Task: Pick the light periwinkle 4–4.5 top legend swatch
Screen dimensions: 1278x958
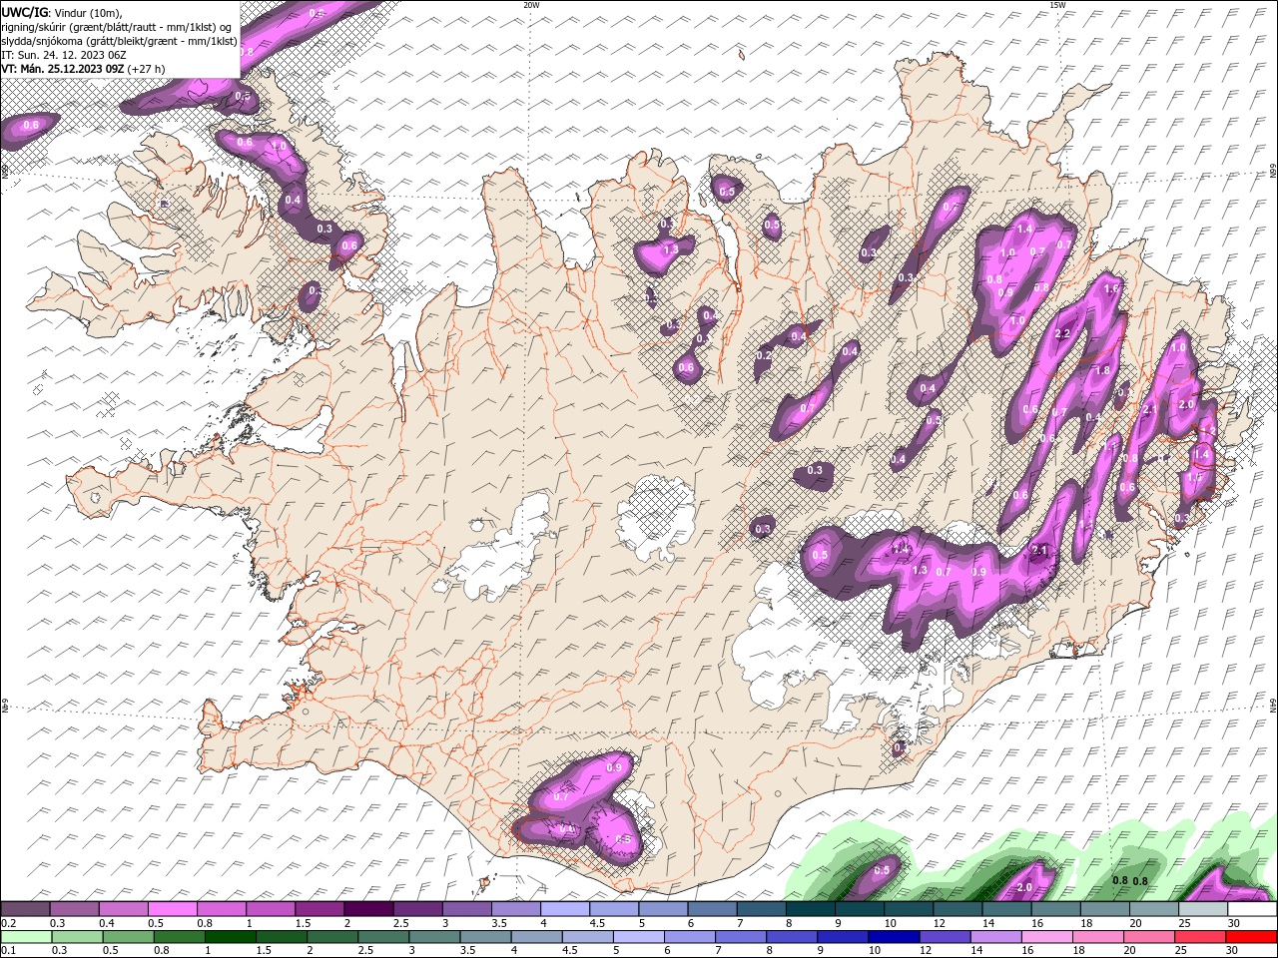Action: (565, 909)
